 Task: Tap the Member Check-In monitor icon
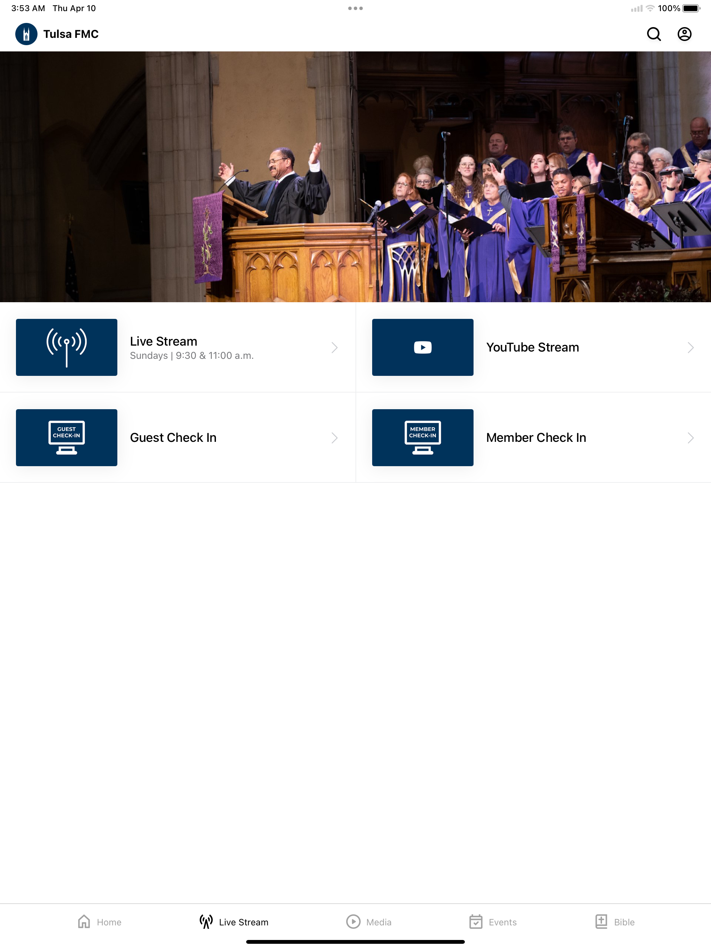tap(423, 437)
